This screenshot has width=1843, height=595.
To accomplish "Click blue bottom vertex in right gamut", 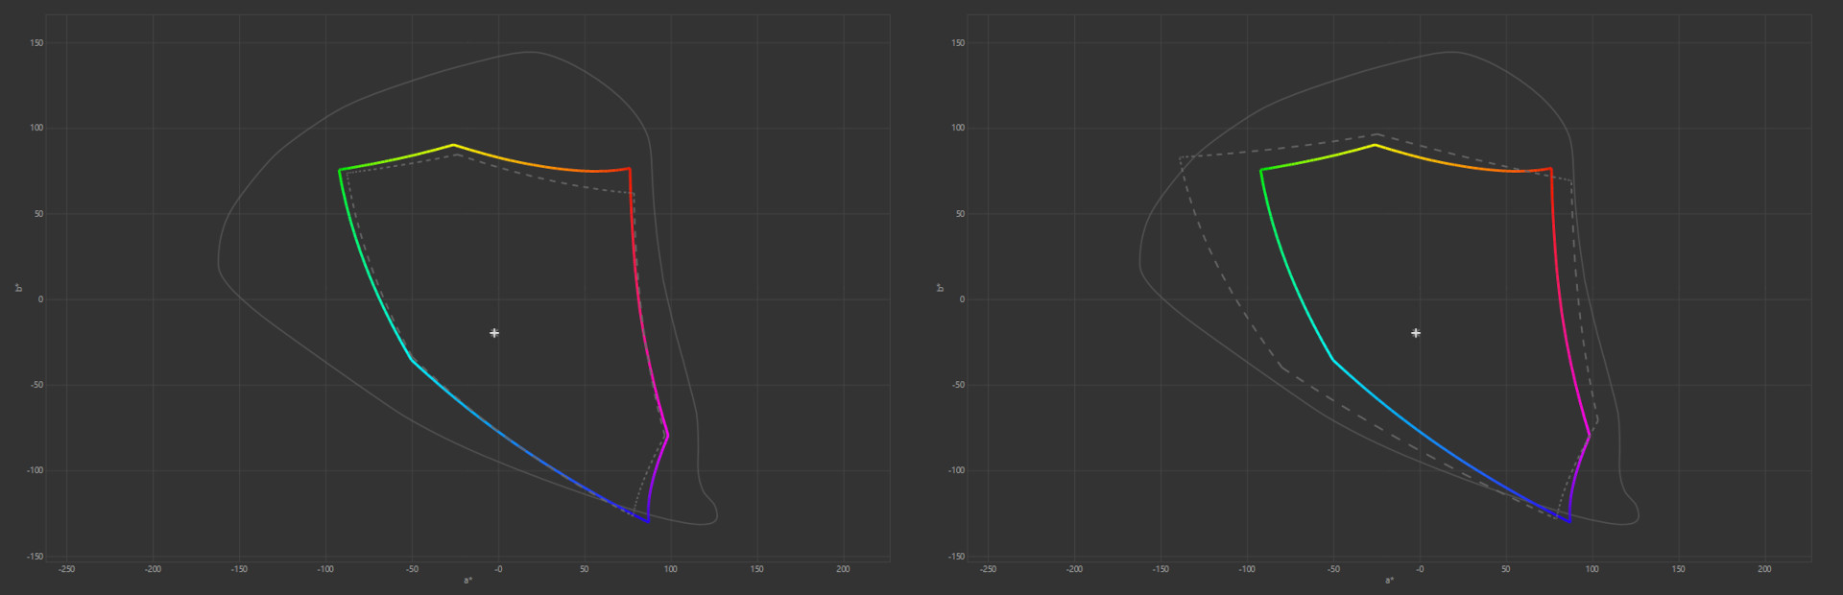I will pyautogui.click(x=1570, y=522).
